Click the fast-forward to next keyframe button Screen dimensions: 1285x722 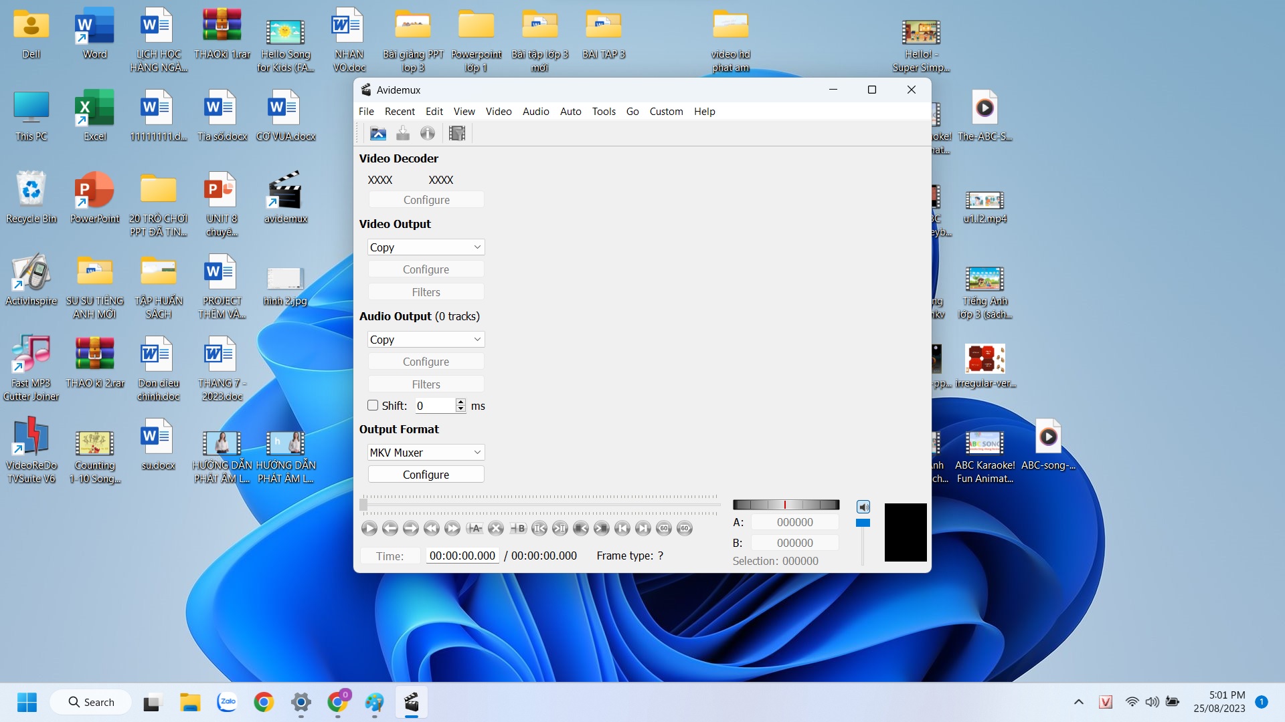pos(452,528)
